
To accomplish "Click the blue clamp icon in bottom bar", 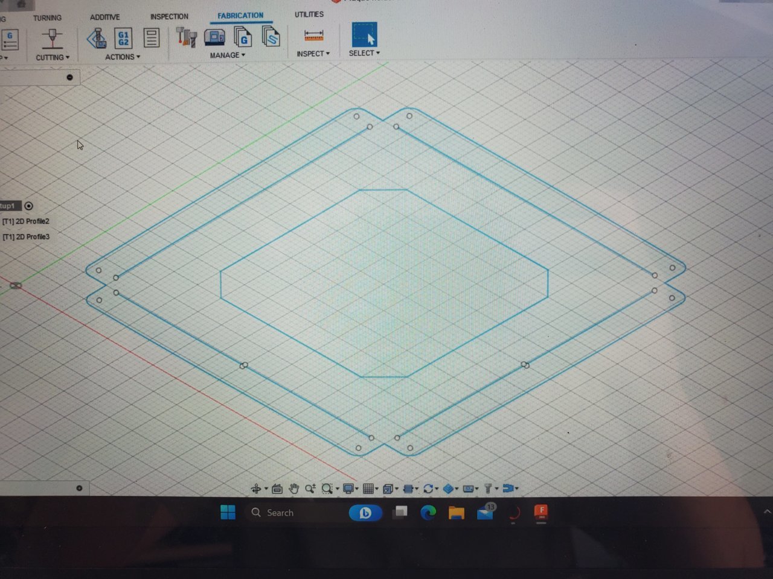I will click(508, 489).
